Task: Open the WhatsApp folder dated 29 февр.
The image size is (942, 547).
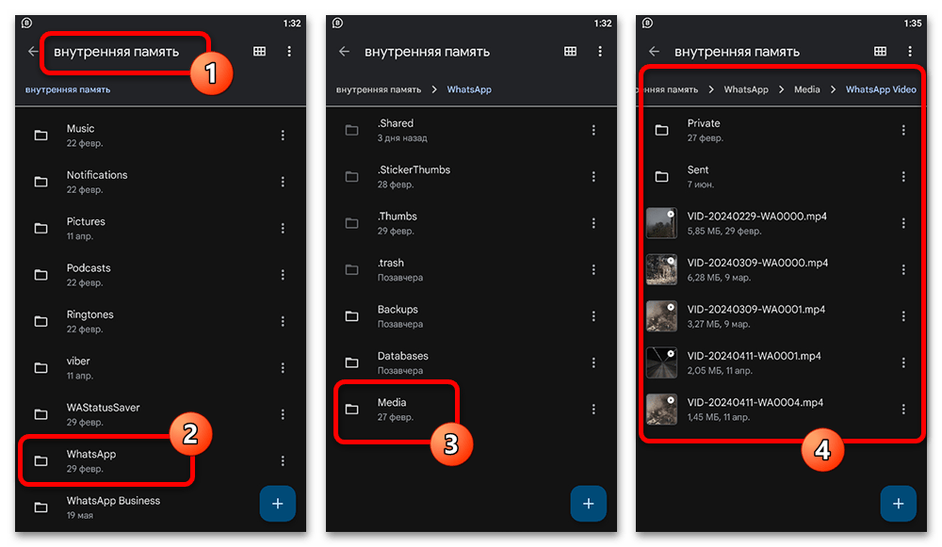Action: [x=160, y=460]
